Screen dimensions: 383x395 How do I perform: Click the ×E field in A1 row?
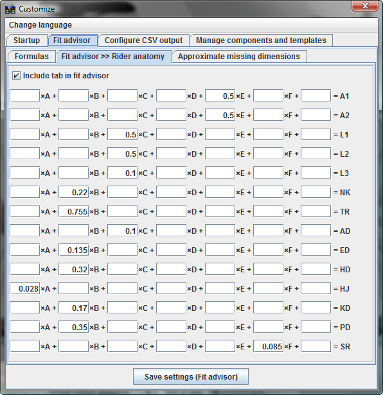[x=220, y=96]
